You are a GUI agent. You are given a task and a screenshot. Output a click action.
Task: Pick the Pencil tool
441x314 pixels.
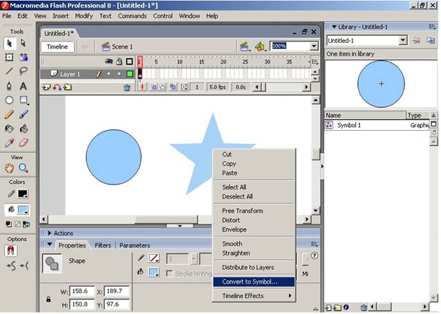[x=9, y=115]
